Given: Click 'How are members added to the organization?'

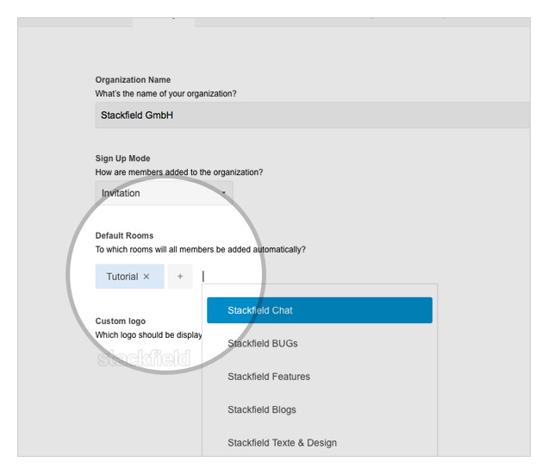Looking at the screenshot, I should pos(179,172).
